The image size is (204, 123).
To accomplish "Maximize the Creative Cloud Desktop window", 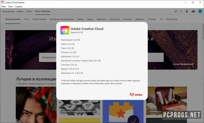I will (x=193, y=2).
